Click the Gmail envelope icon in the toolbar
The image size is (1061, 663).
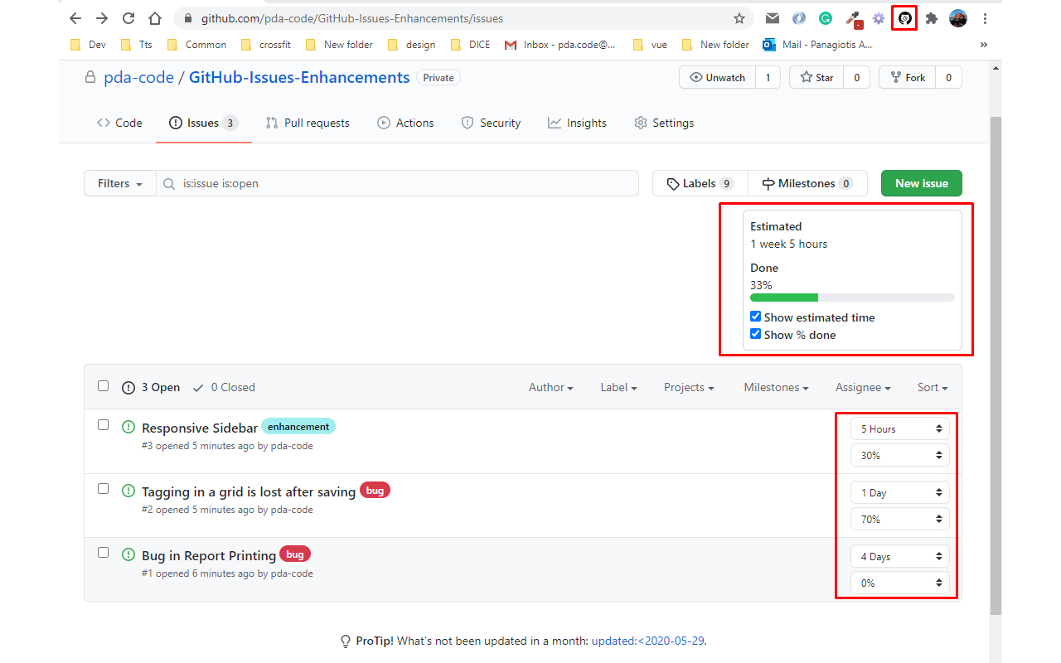coord(773,18)
